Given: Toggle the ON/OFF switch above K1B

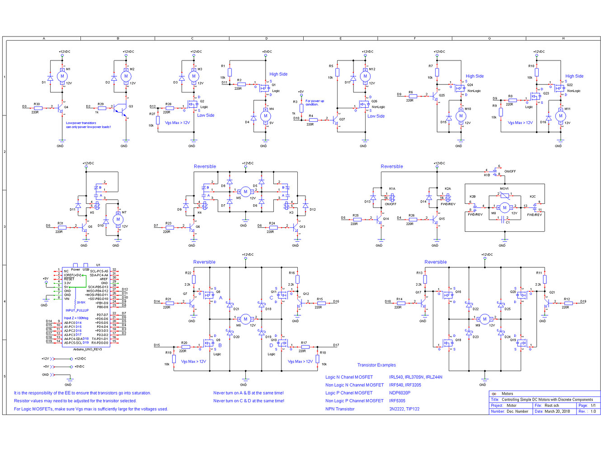Looking at the screenshot, I should tap(495, 171).
